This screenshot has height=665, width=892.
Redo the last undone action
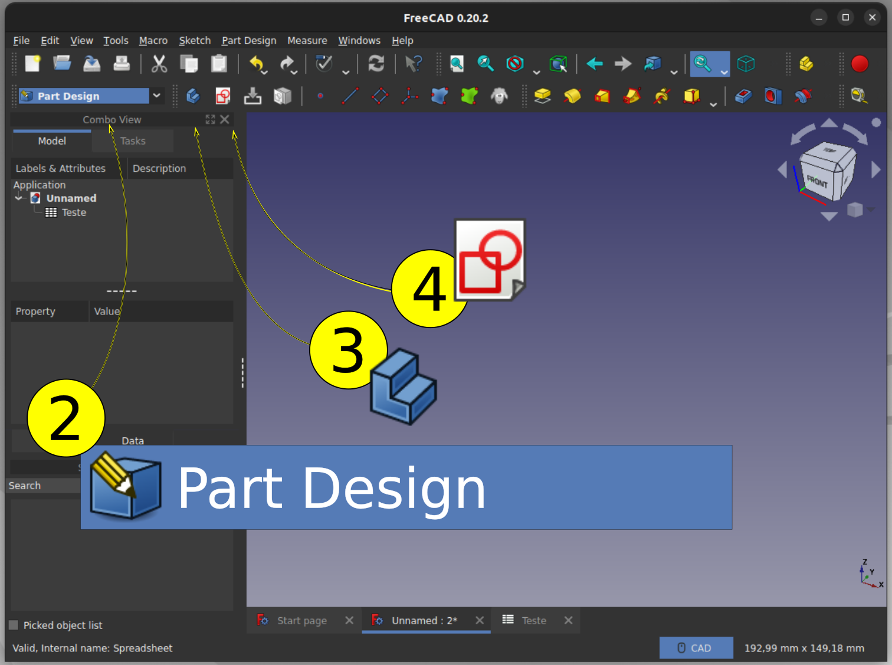[287, 63]
